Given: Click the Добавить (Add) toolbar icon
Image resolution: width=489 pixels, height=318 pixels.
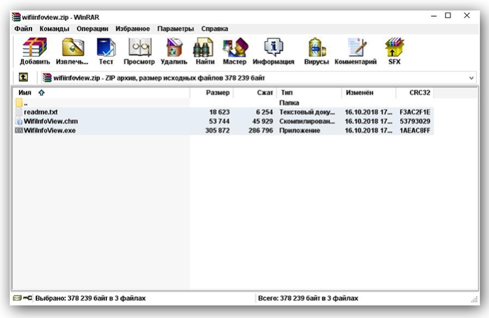Looking at the screenshot, I should (x=34, y=48).
